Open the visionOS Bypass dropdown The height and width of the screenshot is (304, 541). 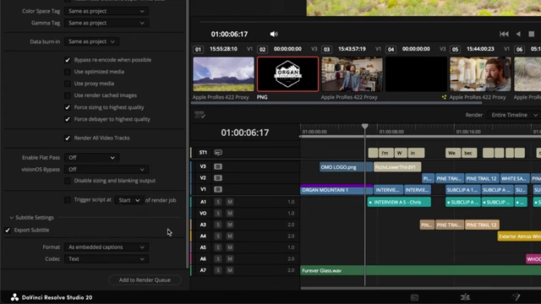pyautogui.click(x=107, y=169)
